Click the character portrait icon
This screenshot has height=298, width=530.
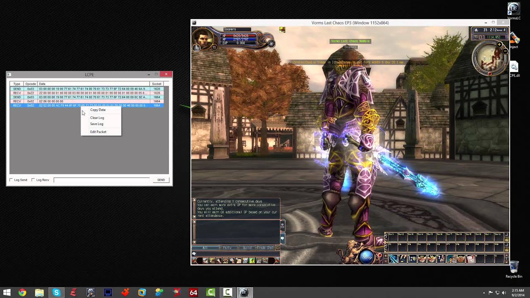tap(202, 39)
